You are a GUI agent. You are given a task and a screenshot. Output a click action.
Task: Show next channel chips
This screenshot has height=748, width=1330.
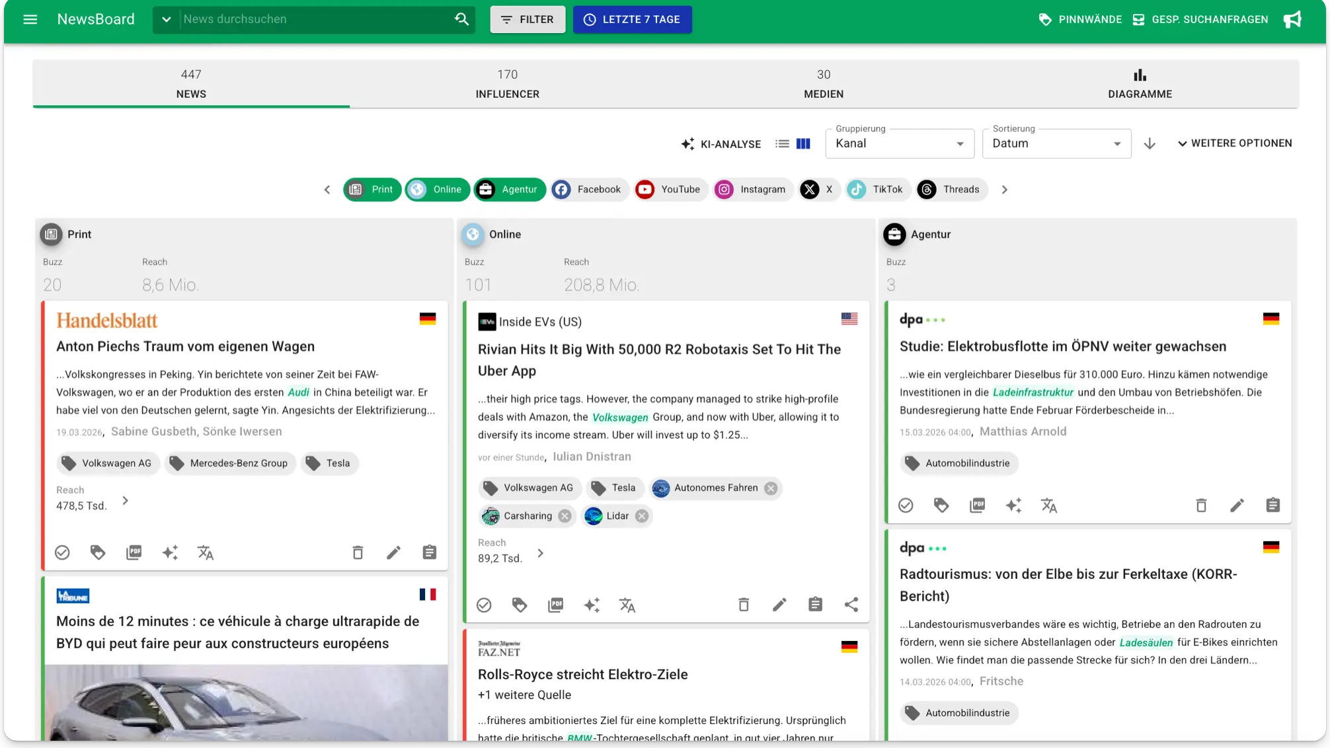click(x=1004, y=190)
